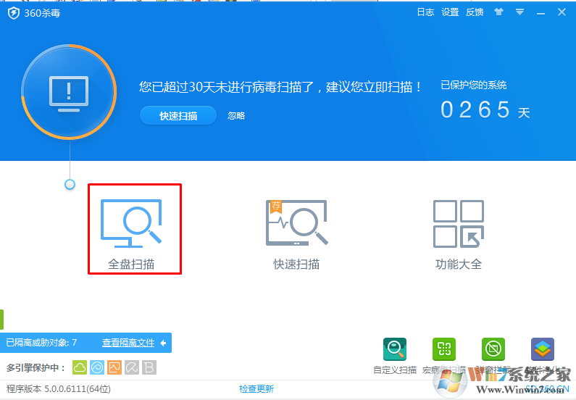
Task: Click the blue 快速扫描 button
Action: pos(178,116)
